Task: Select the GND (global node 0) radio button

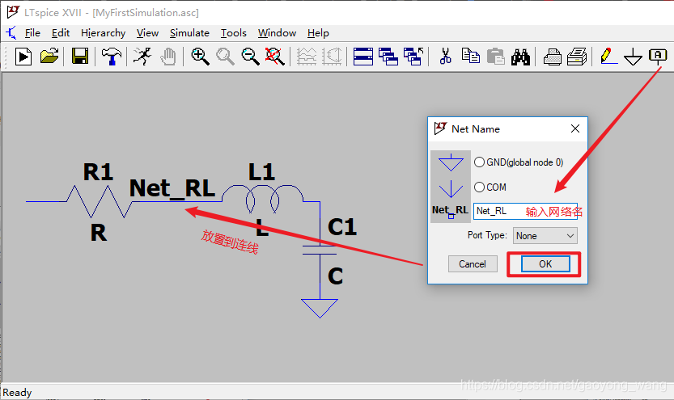Action: [479, 162]
